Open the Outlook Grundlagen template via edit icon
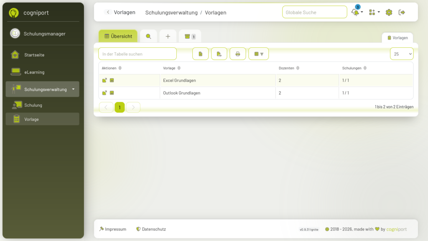 pyautogui.click(x=104, y=93)
